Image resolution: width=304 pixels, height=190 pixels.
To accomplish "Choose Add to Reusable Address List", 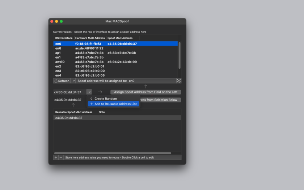I will 113,104.
